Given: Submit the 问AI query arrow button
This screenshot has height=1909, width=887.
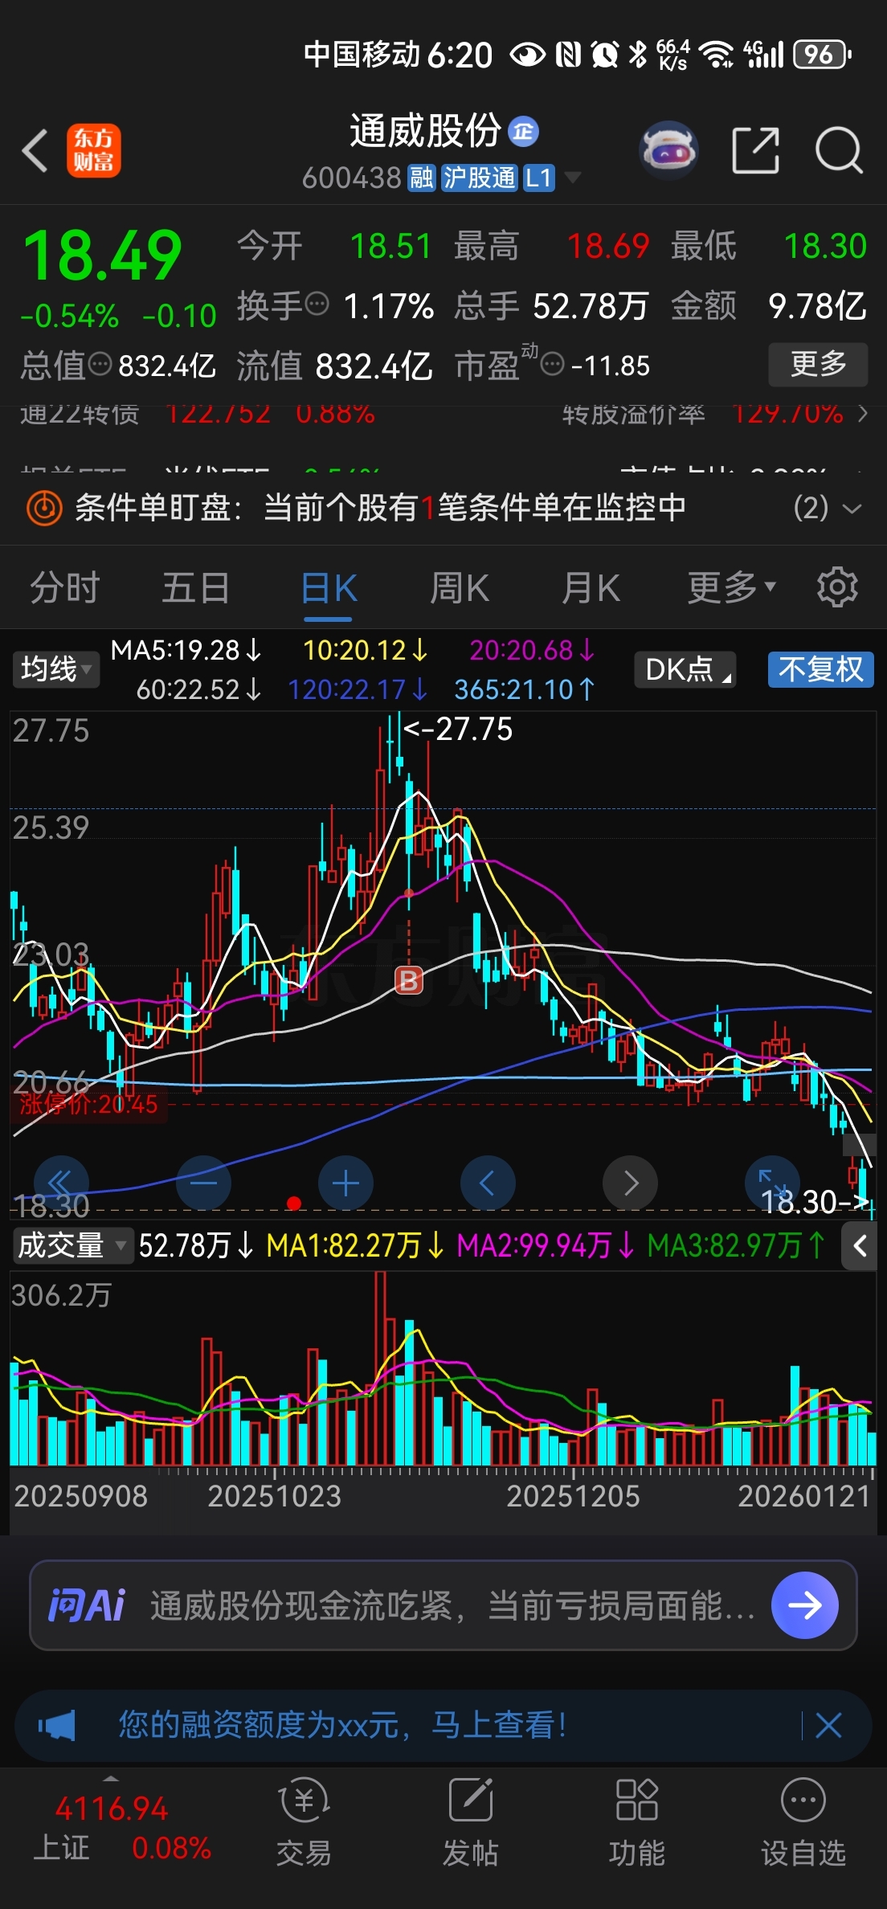Looking at the screenshot, I should pyautogui.click(x=805, y=1605).
